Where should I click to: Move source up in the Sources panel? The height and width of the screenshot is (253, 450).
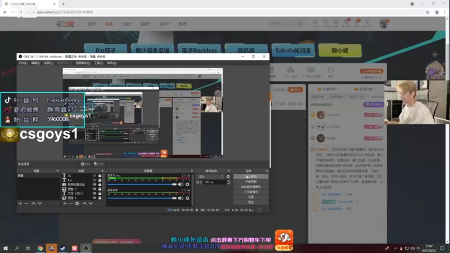(x=84, y=204)
